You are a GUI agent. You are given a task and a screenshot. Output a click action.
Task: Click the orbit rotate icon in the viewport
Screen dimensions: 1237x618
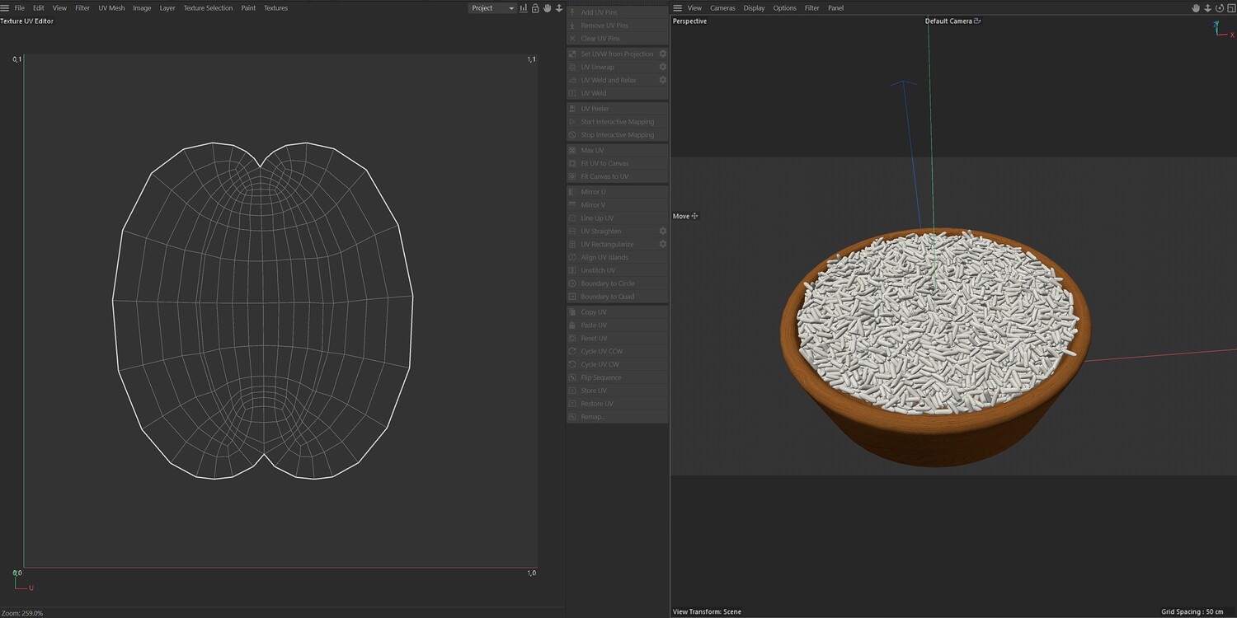coord(1219,8)
